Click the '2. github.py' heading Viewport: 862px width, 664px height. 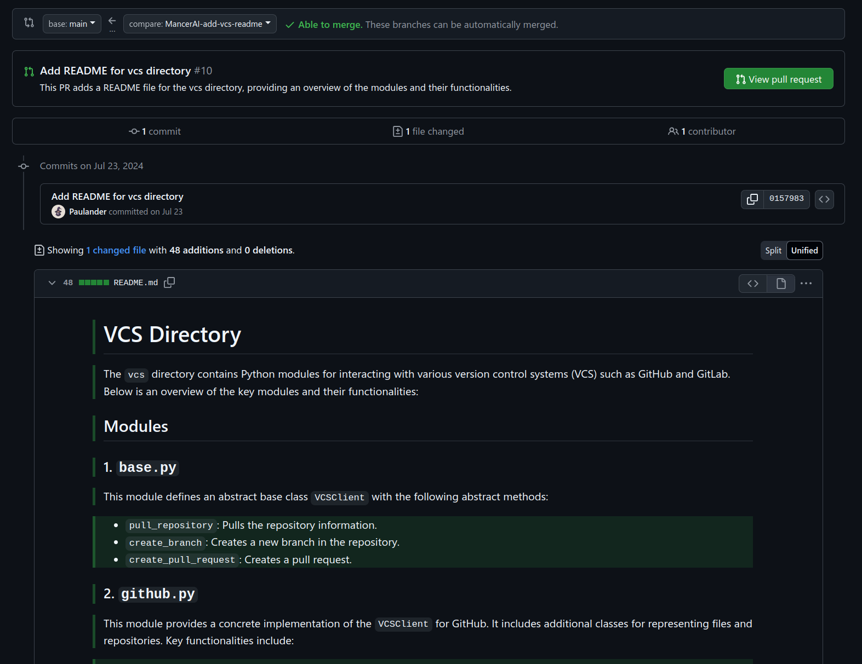[150, 594]
